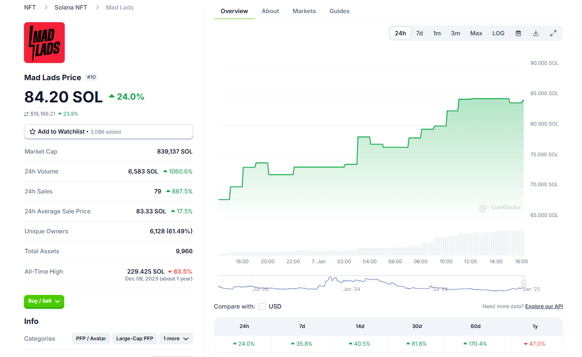Select the Max chart range
The image size is (582, 357).
click(x=476, y=33)
